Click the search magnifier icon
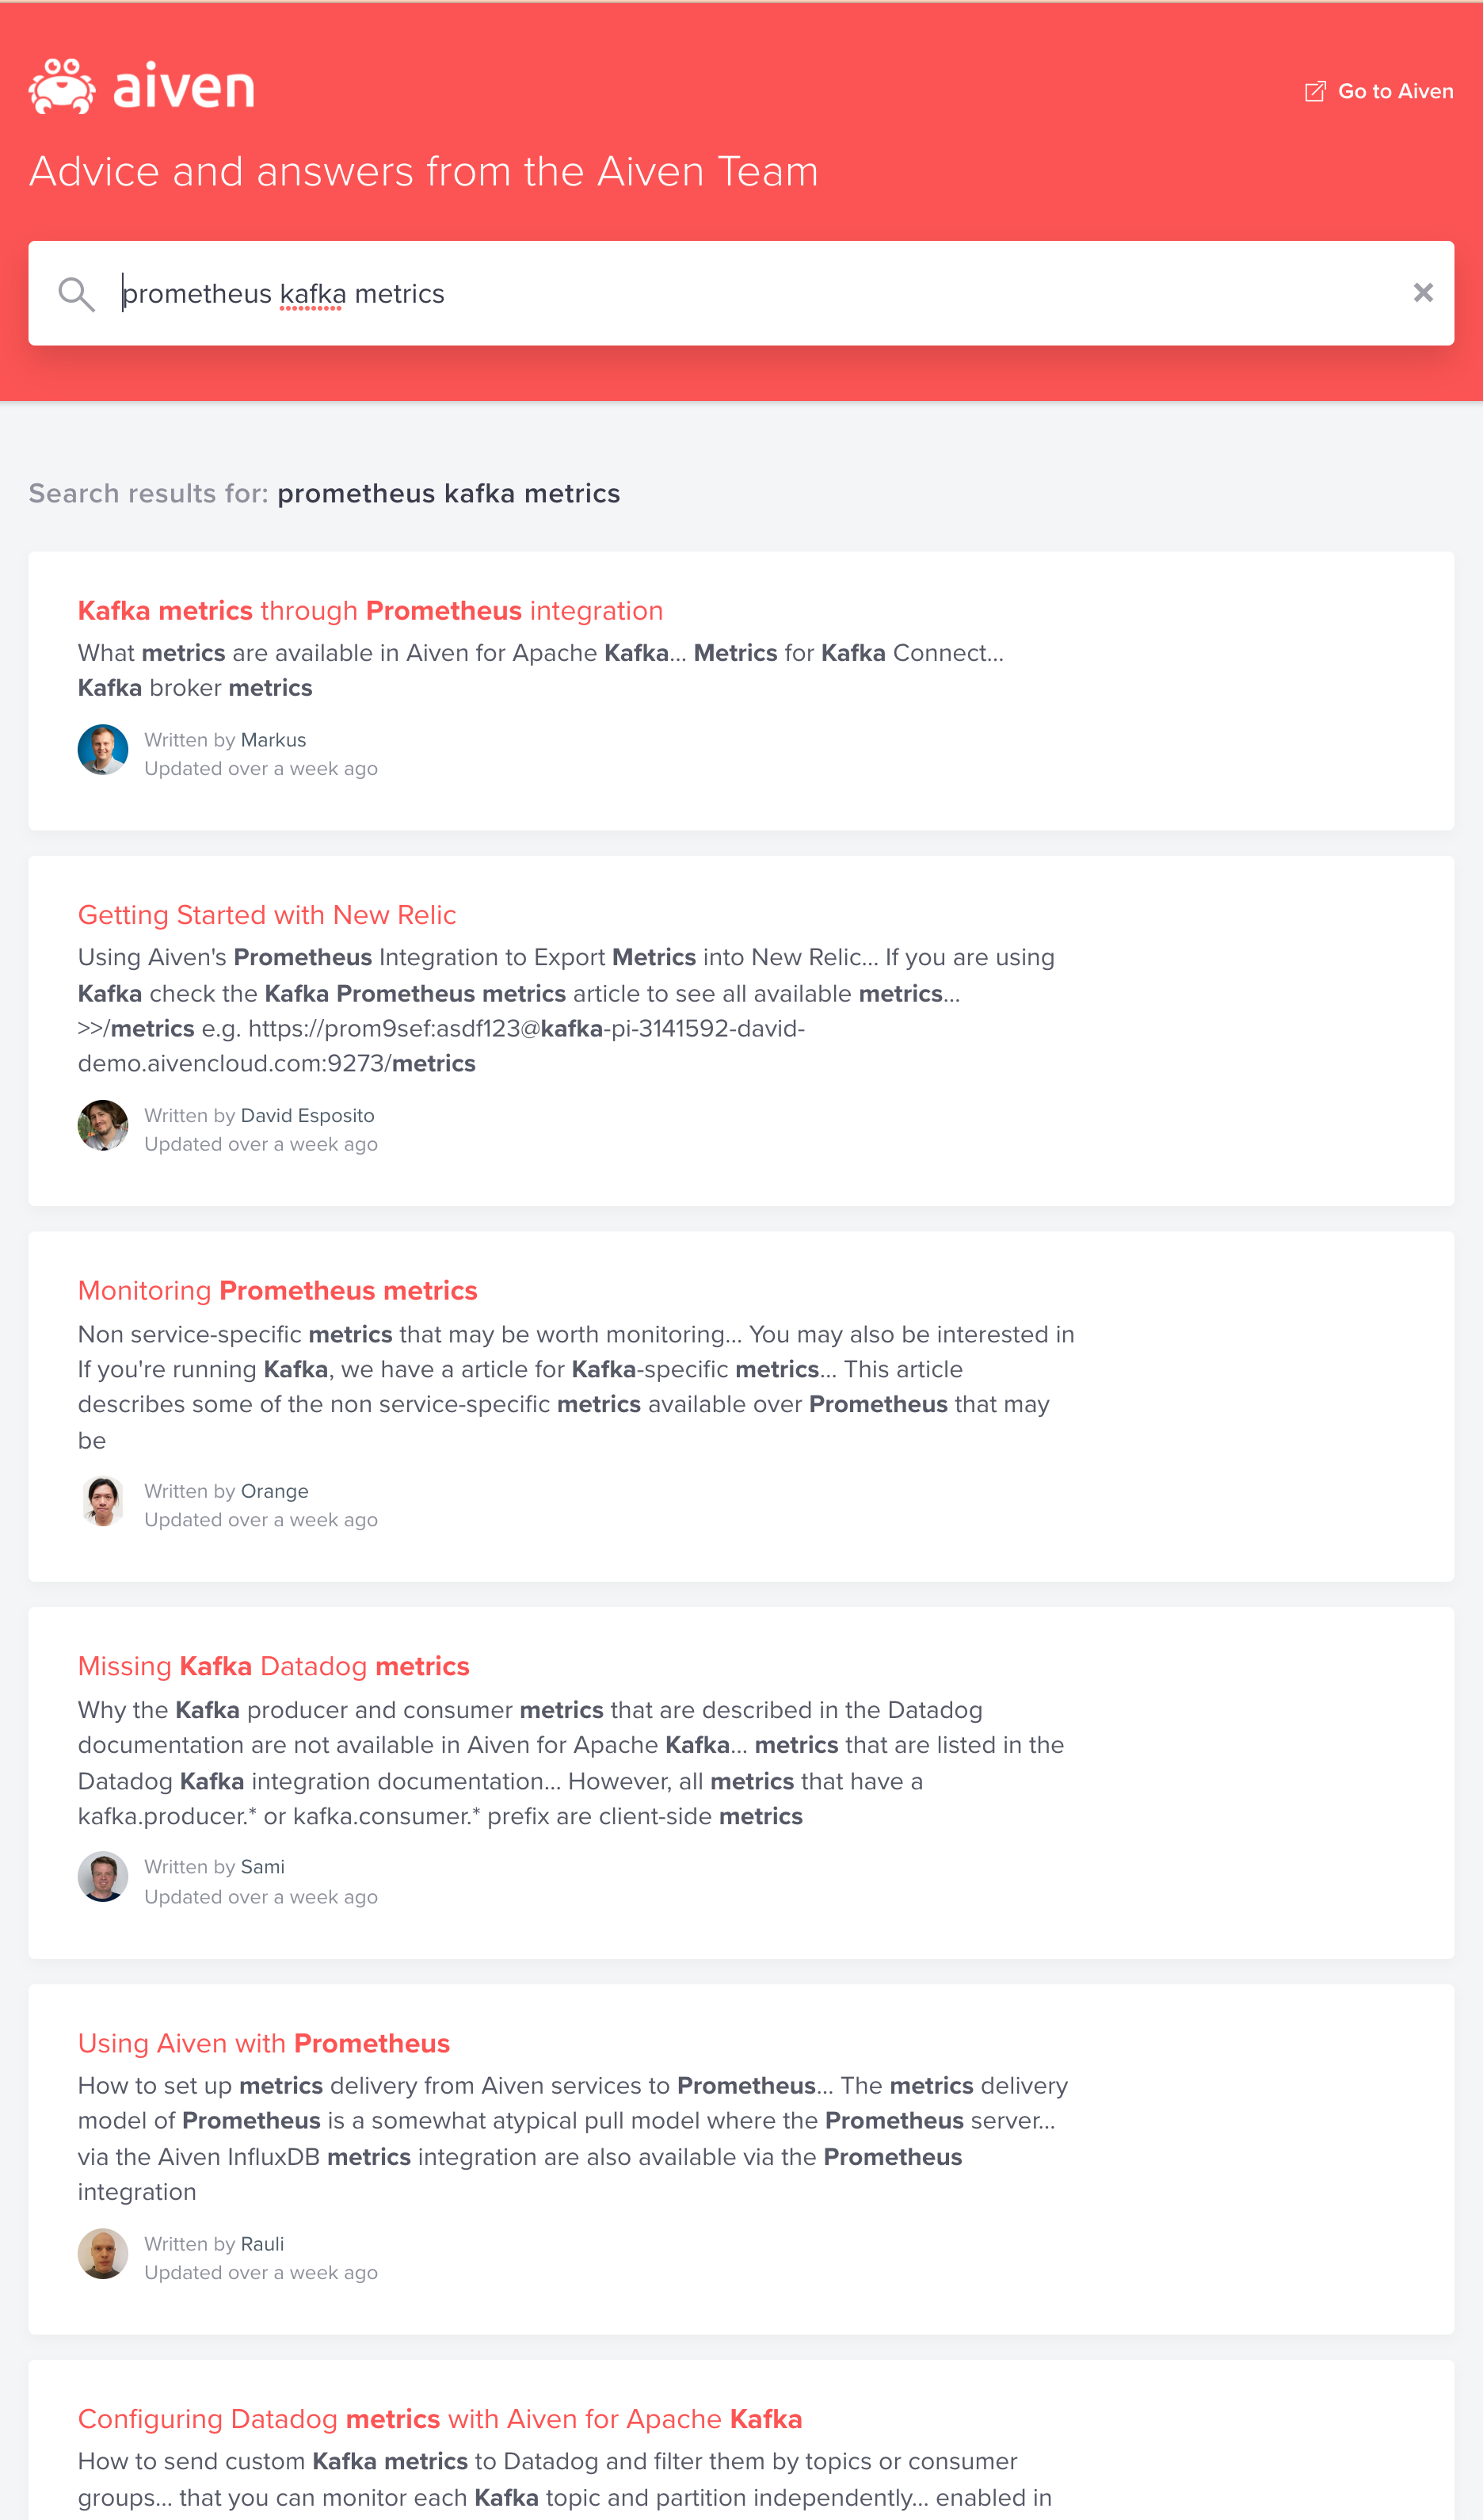Image resolution: width=1483 pixels, height=2520 pixels. (78, 293)
